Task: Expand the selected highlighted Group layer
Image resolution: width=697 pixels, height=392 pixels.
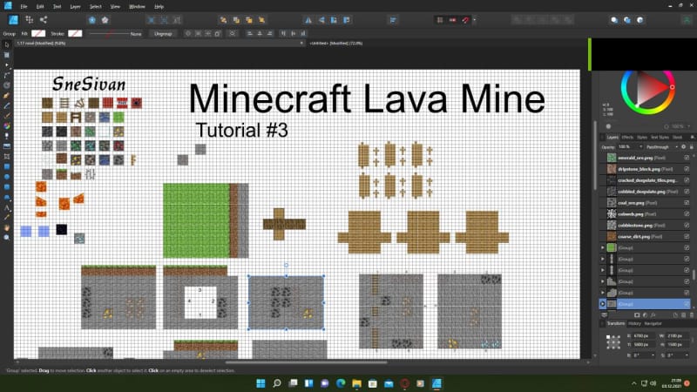Action: click(603, 304)
